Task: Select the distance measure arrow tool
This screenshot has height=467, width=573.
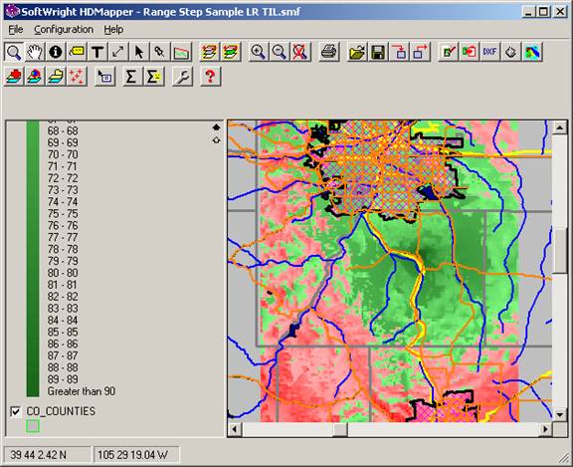Action: (x=118, y=52)
